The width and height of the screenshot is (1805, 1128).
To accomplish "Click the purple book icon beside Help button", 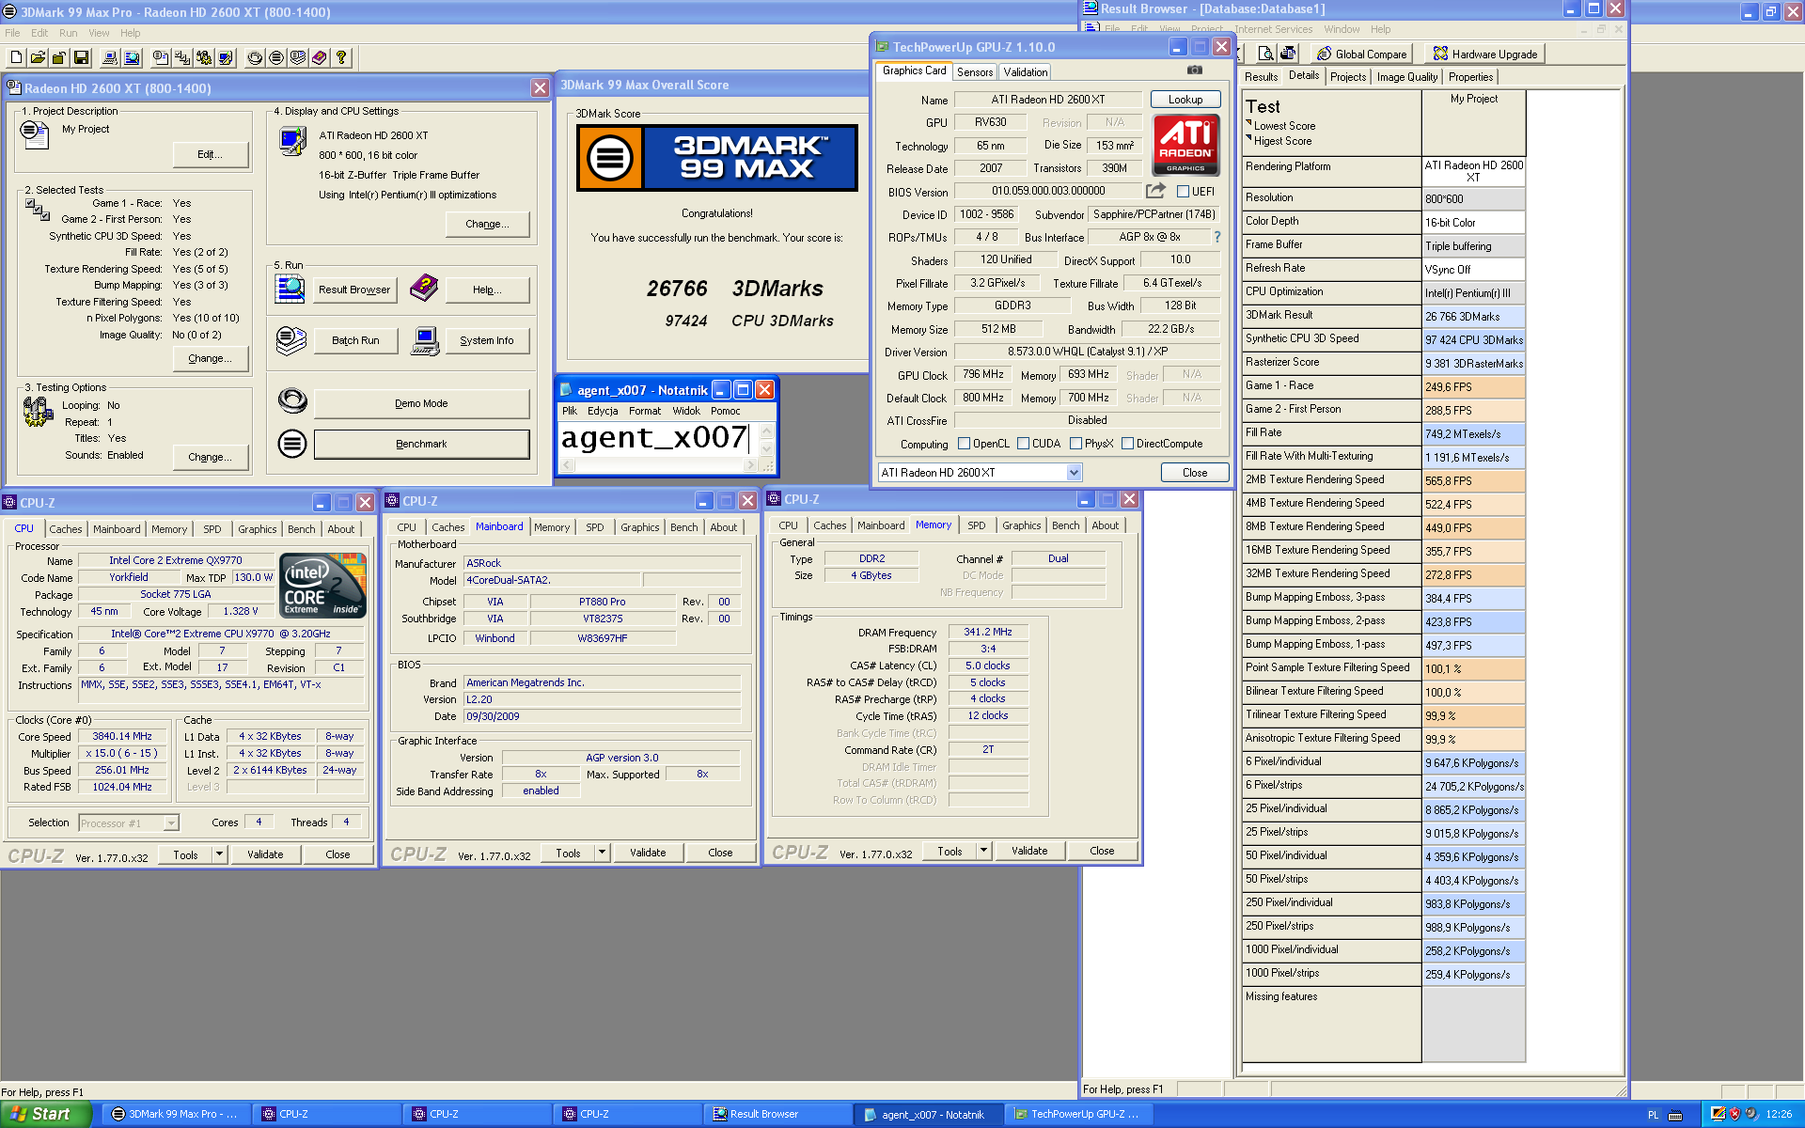I will 423,289.
